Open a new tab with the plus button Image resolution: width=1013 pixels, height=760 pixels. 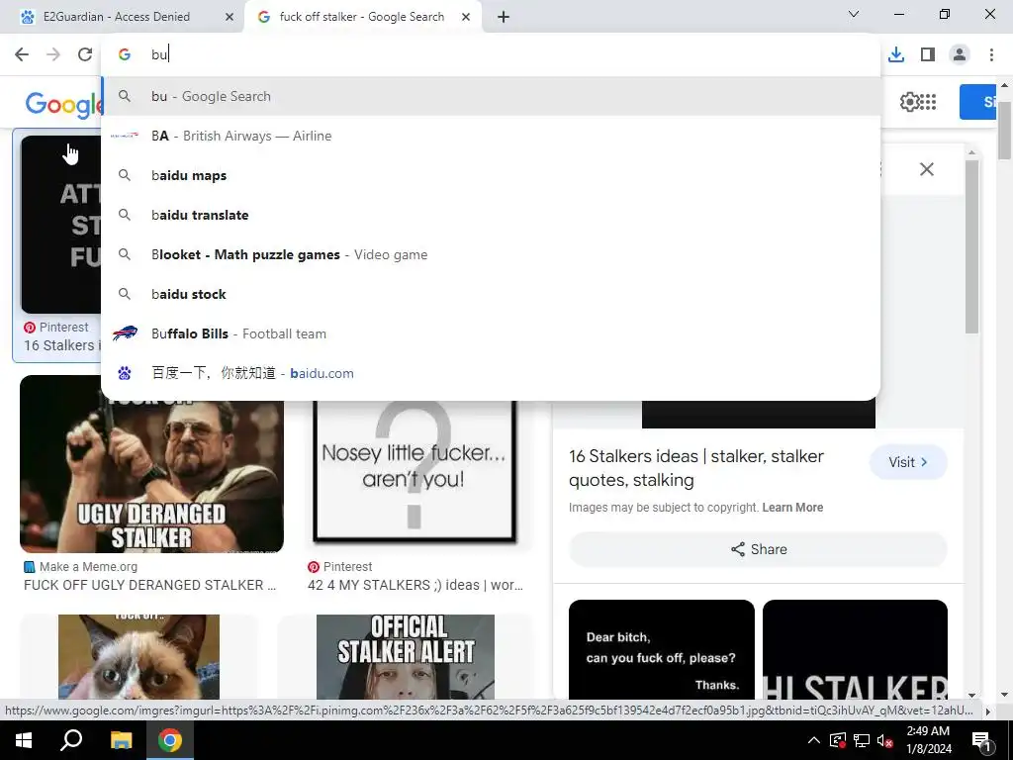(504, 17)
